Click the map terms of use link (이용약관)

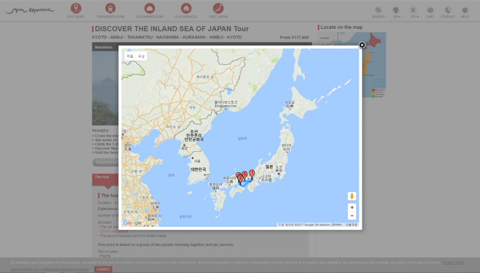350,224
